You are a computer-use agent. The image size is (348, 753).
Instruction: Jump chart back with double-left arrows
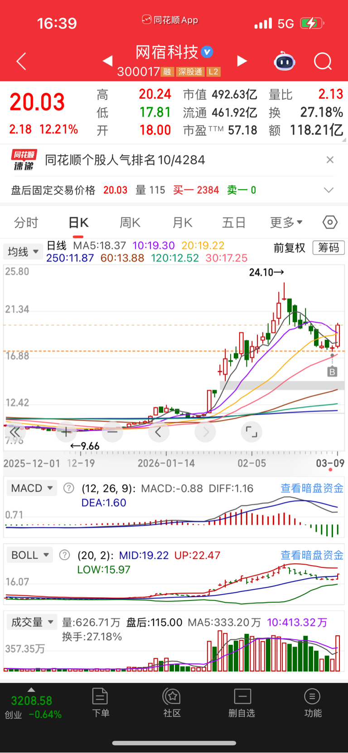pos(15,432)
